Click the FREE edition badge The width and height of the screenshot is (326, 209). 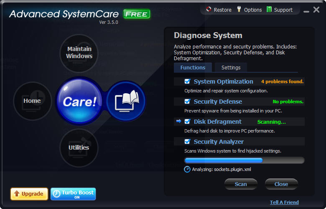coord(137,14)
